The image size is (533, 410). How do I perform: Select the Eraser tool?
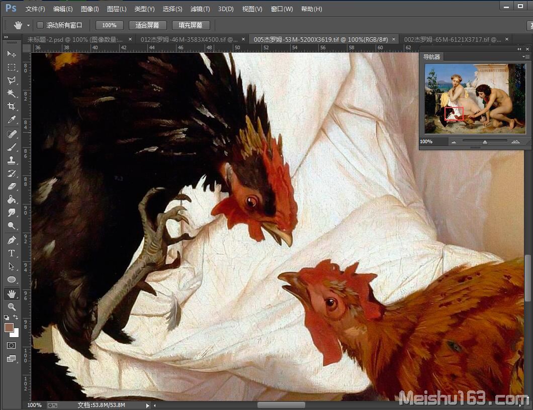click(x=11, y=186)
